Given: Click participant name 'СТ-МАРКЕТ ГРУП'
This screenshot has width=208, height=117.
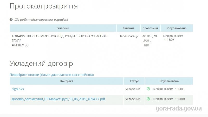Looking at the screenshot, I should pos(60,38).
